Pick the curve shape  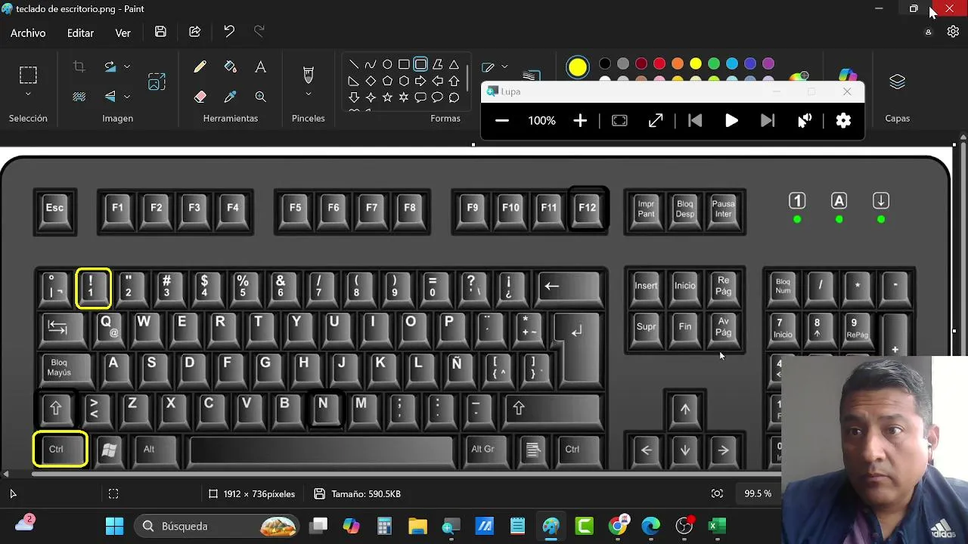click(x=370, y=64)
